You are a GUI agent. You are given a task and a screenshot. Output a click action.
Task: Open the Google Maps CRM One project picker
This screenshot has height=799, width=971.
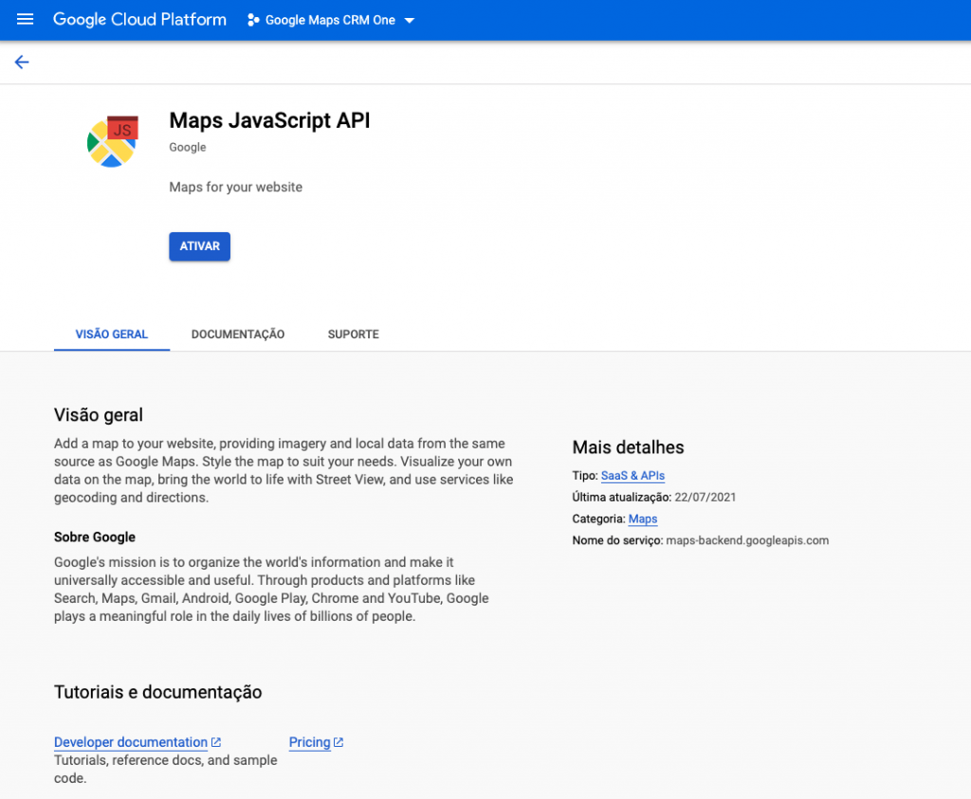[330, 20]
